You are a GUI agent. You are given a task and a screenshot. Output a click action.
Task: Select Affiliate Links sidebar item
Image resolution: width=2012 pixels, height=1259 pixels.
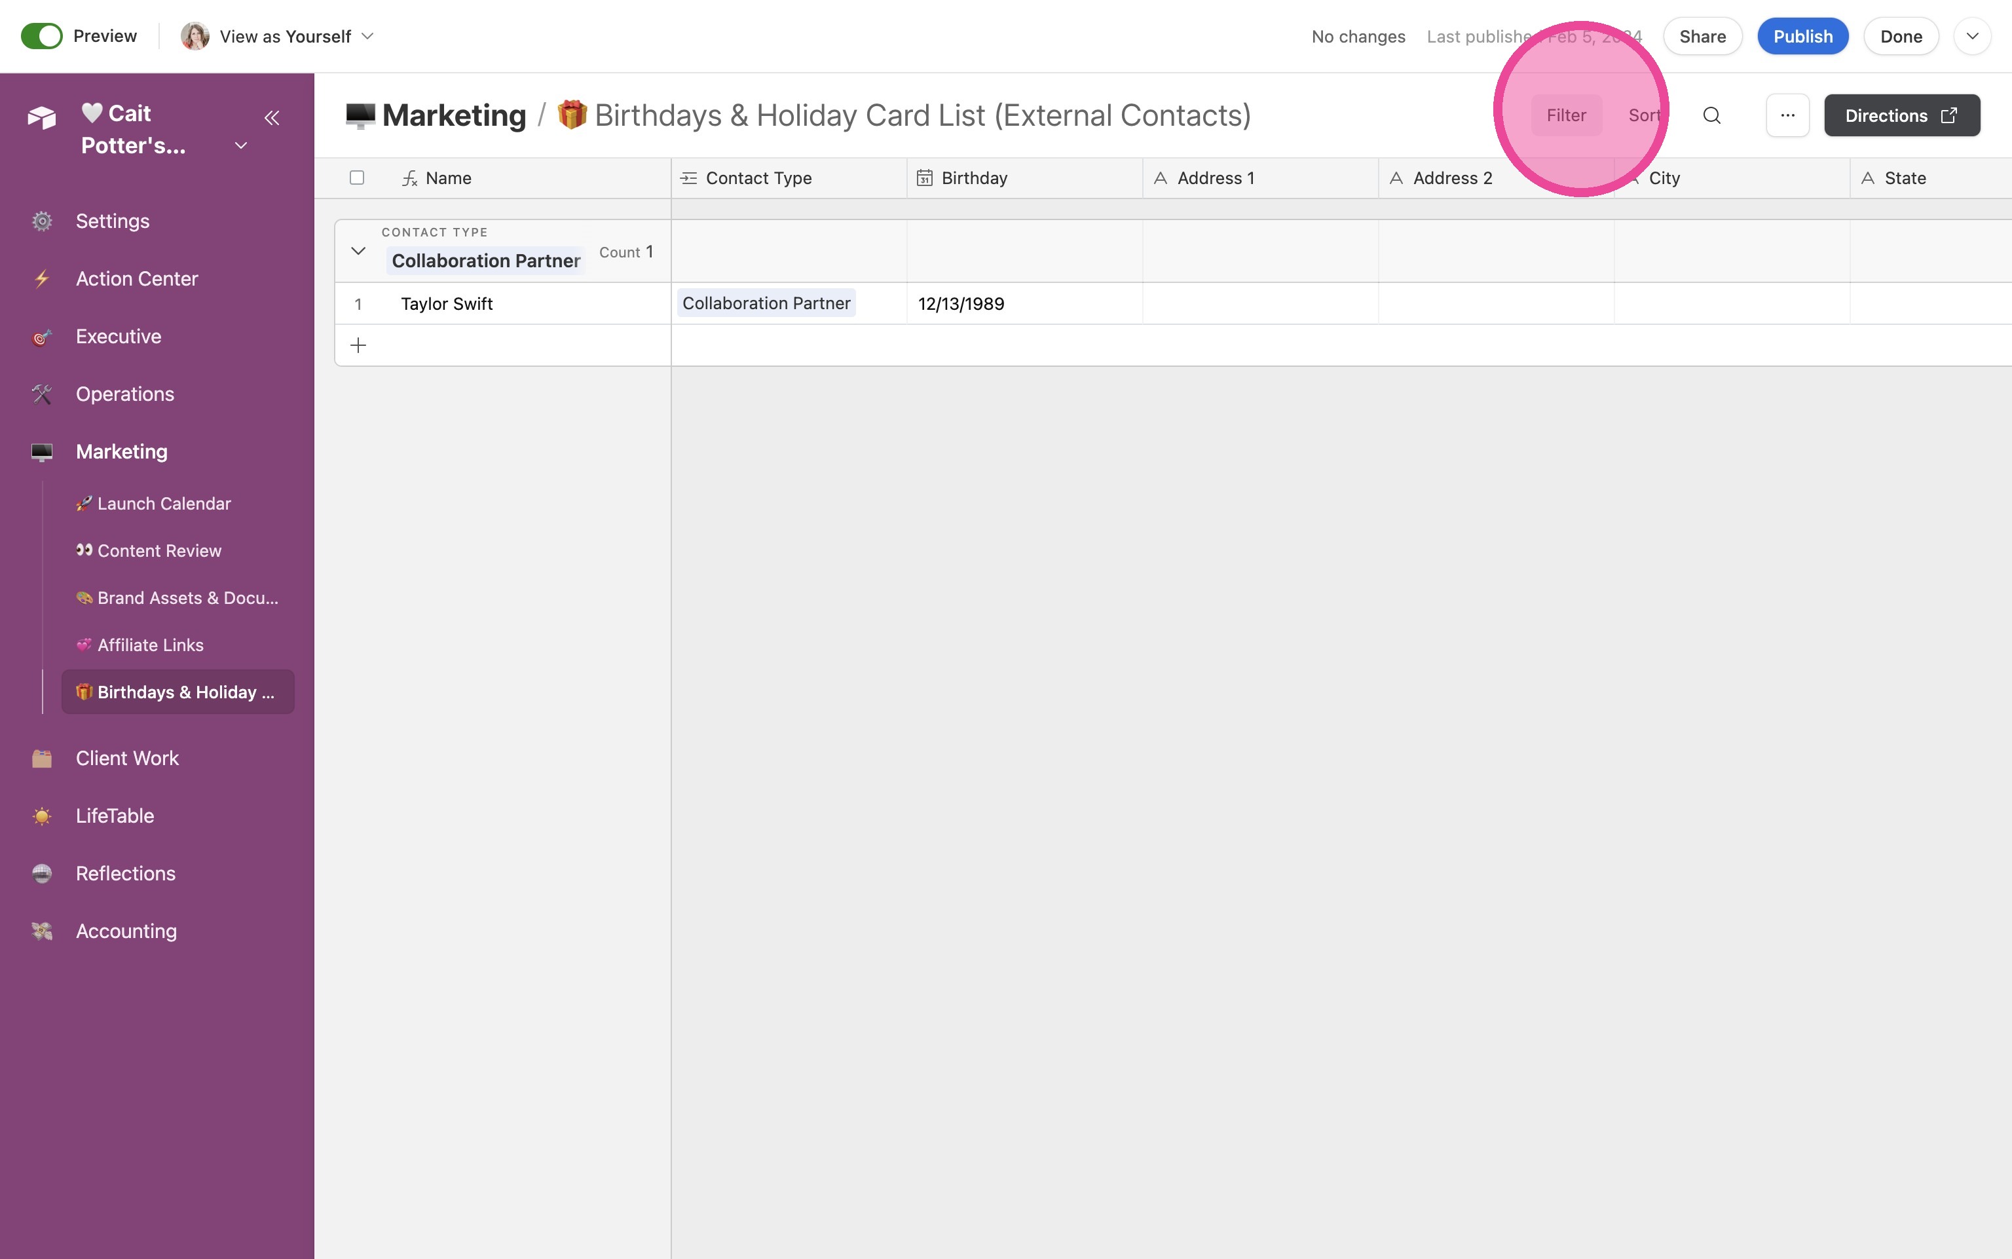[151, 645]
